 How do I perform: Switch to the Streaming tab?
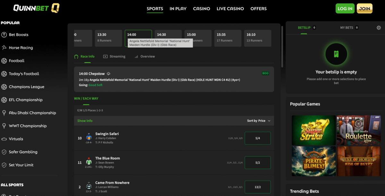(114, 56)
